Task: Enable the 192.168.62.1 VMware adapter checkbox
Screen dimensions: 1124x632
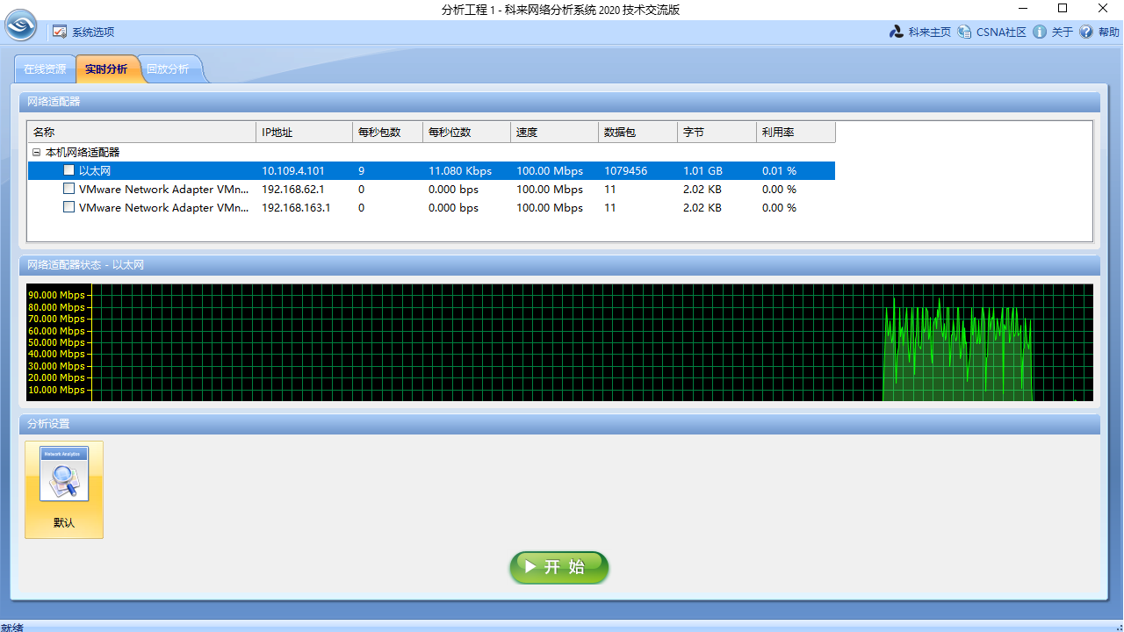Action: 68,189
